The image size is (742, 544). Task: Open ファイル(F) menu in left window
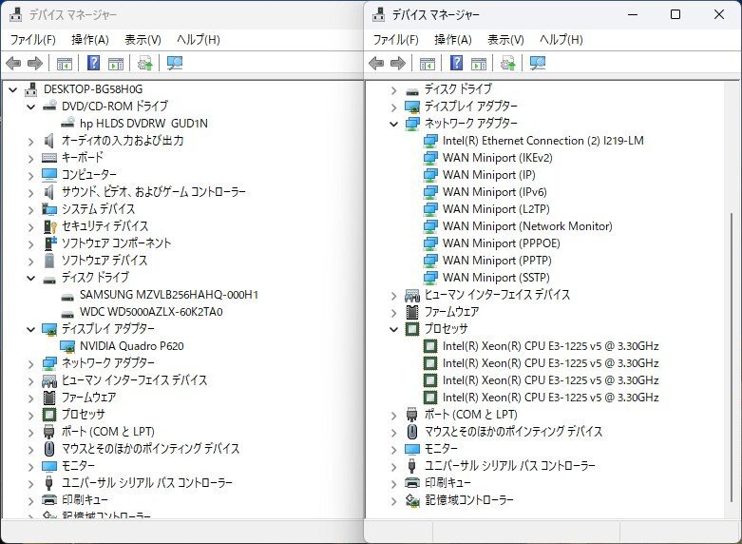click(x=33, y=40)
